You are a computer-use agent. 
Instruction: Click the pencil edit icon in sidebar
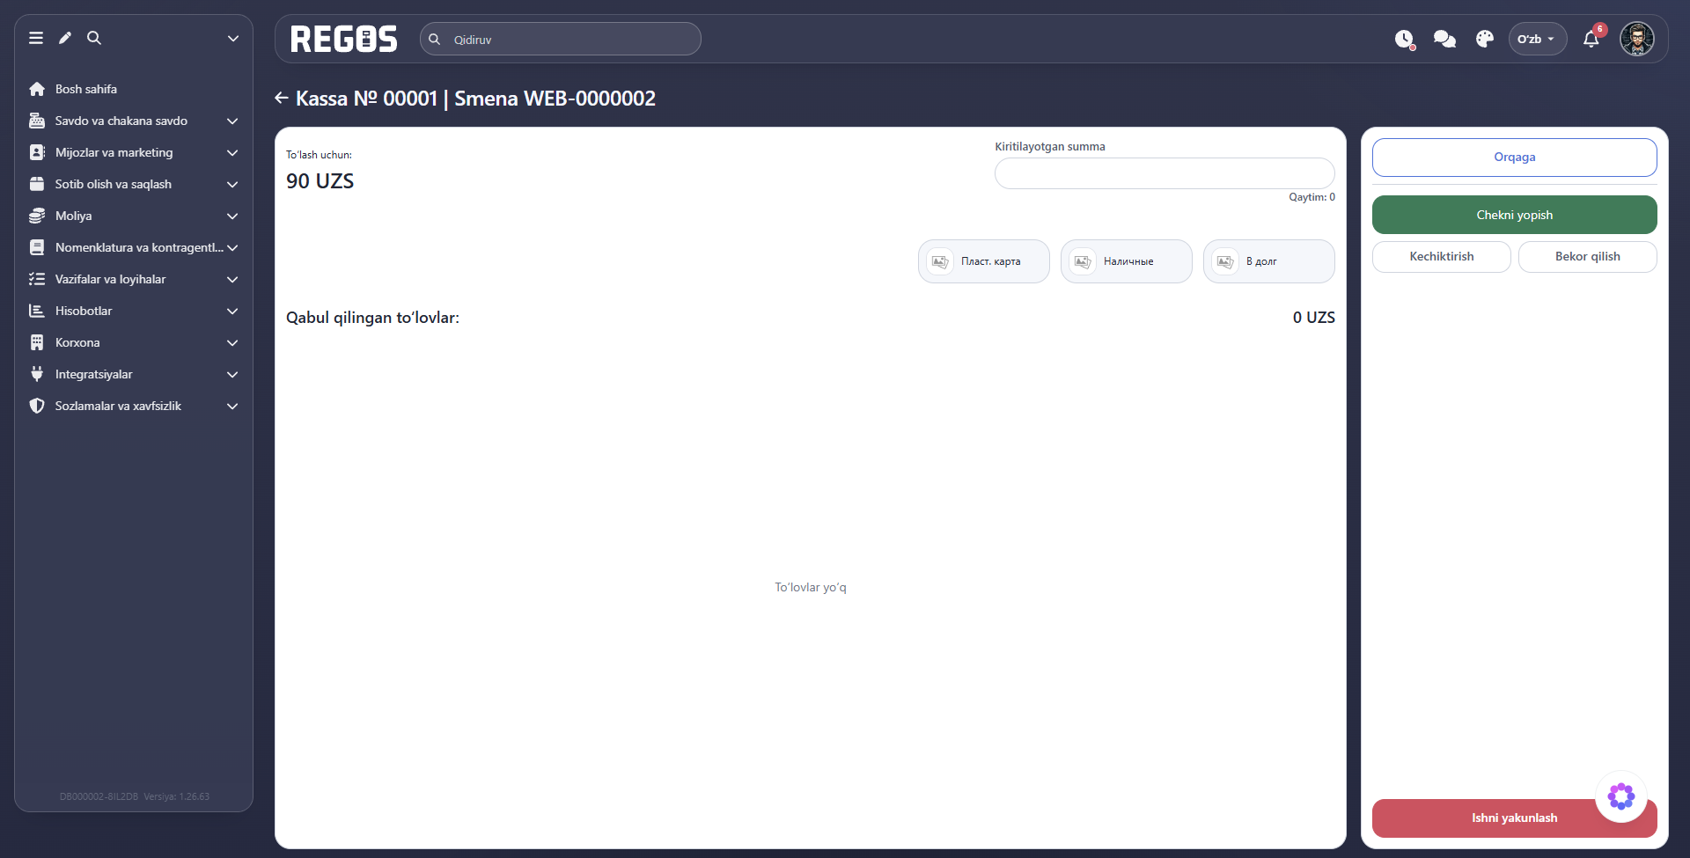pos(65,38)
